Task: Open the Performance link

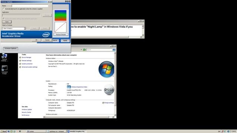Action: (x=26, y=115)
